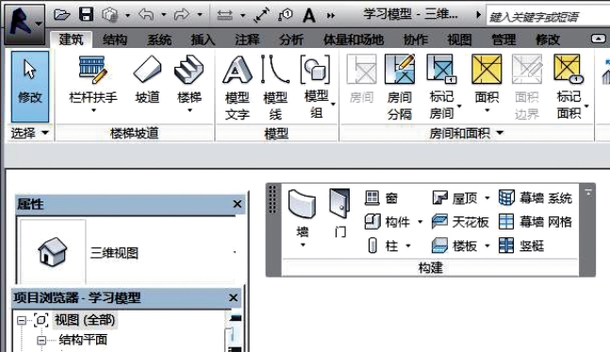The image size is (610, 352).
Task: Collapse the 结构平面 tree node
Action: click(x=41, y=341)
